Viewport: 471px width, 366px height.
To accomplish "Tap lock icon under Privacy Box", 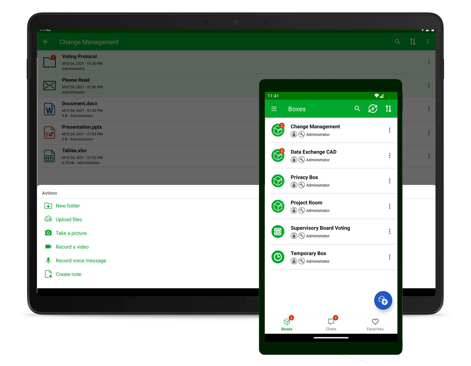I will point(294,185).
